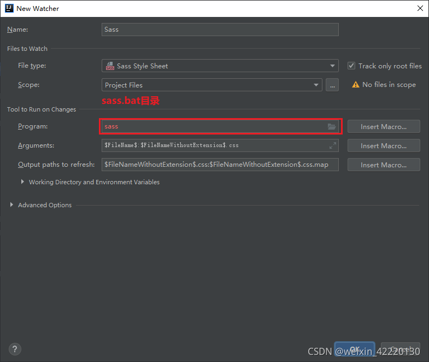This screenshot has width=429, height=362.
Task: Close the New Watcher dialog
Action: point(420,8)
